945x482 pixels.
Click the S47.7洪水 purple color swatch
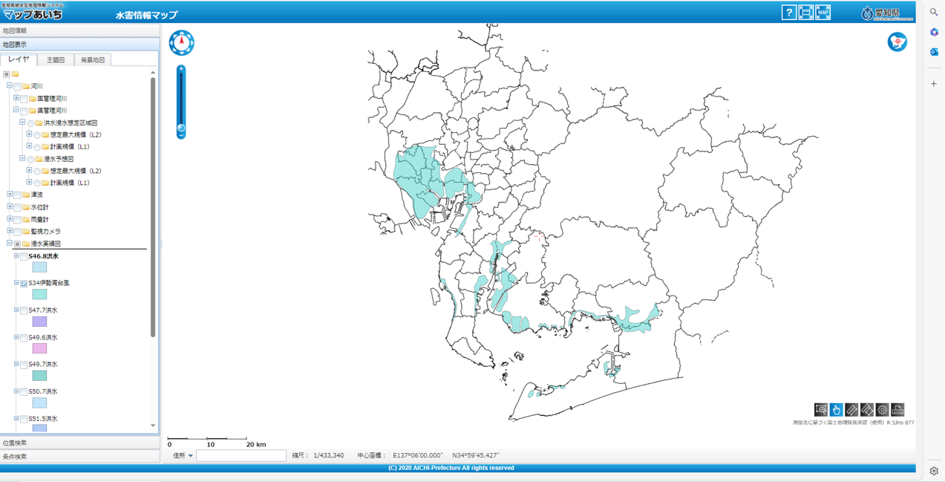pos(39,322)
